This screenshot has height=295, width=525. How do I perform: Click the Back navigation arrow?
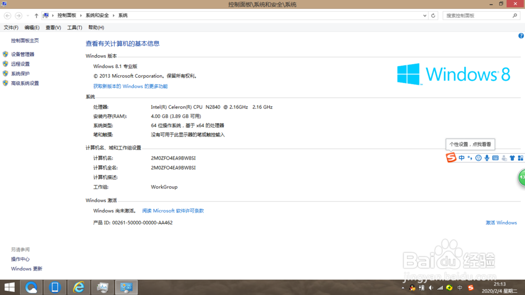(x=7, y=16)
